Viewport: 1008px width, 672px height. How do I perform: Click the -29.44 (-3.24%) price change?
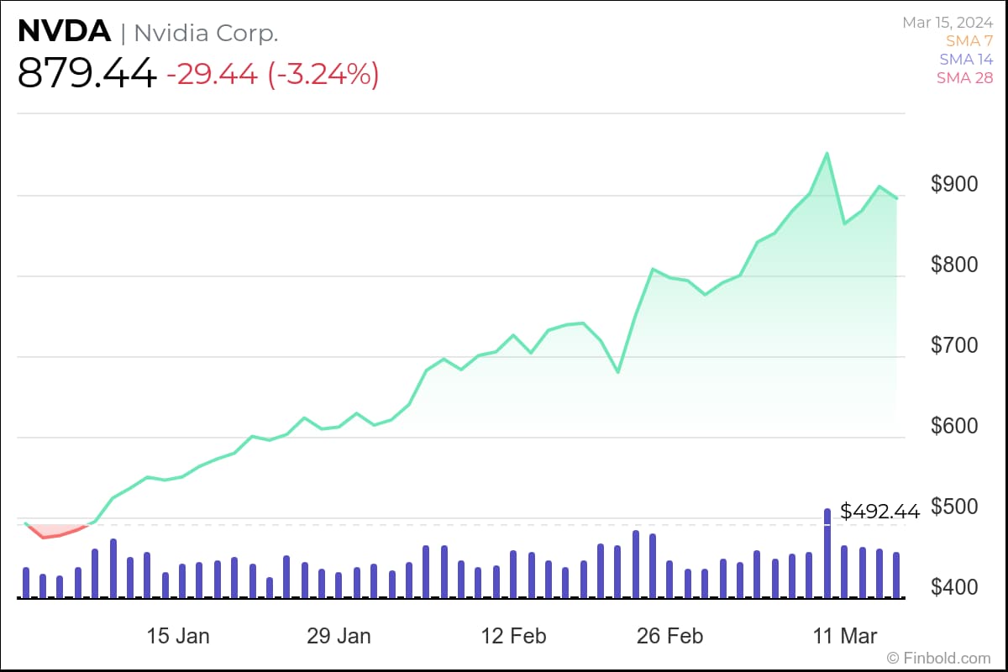(x=273, y=74)
